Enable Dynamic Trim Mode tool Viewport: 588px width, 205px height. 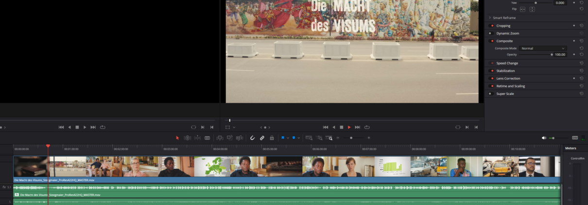click(x=198, y=138)
